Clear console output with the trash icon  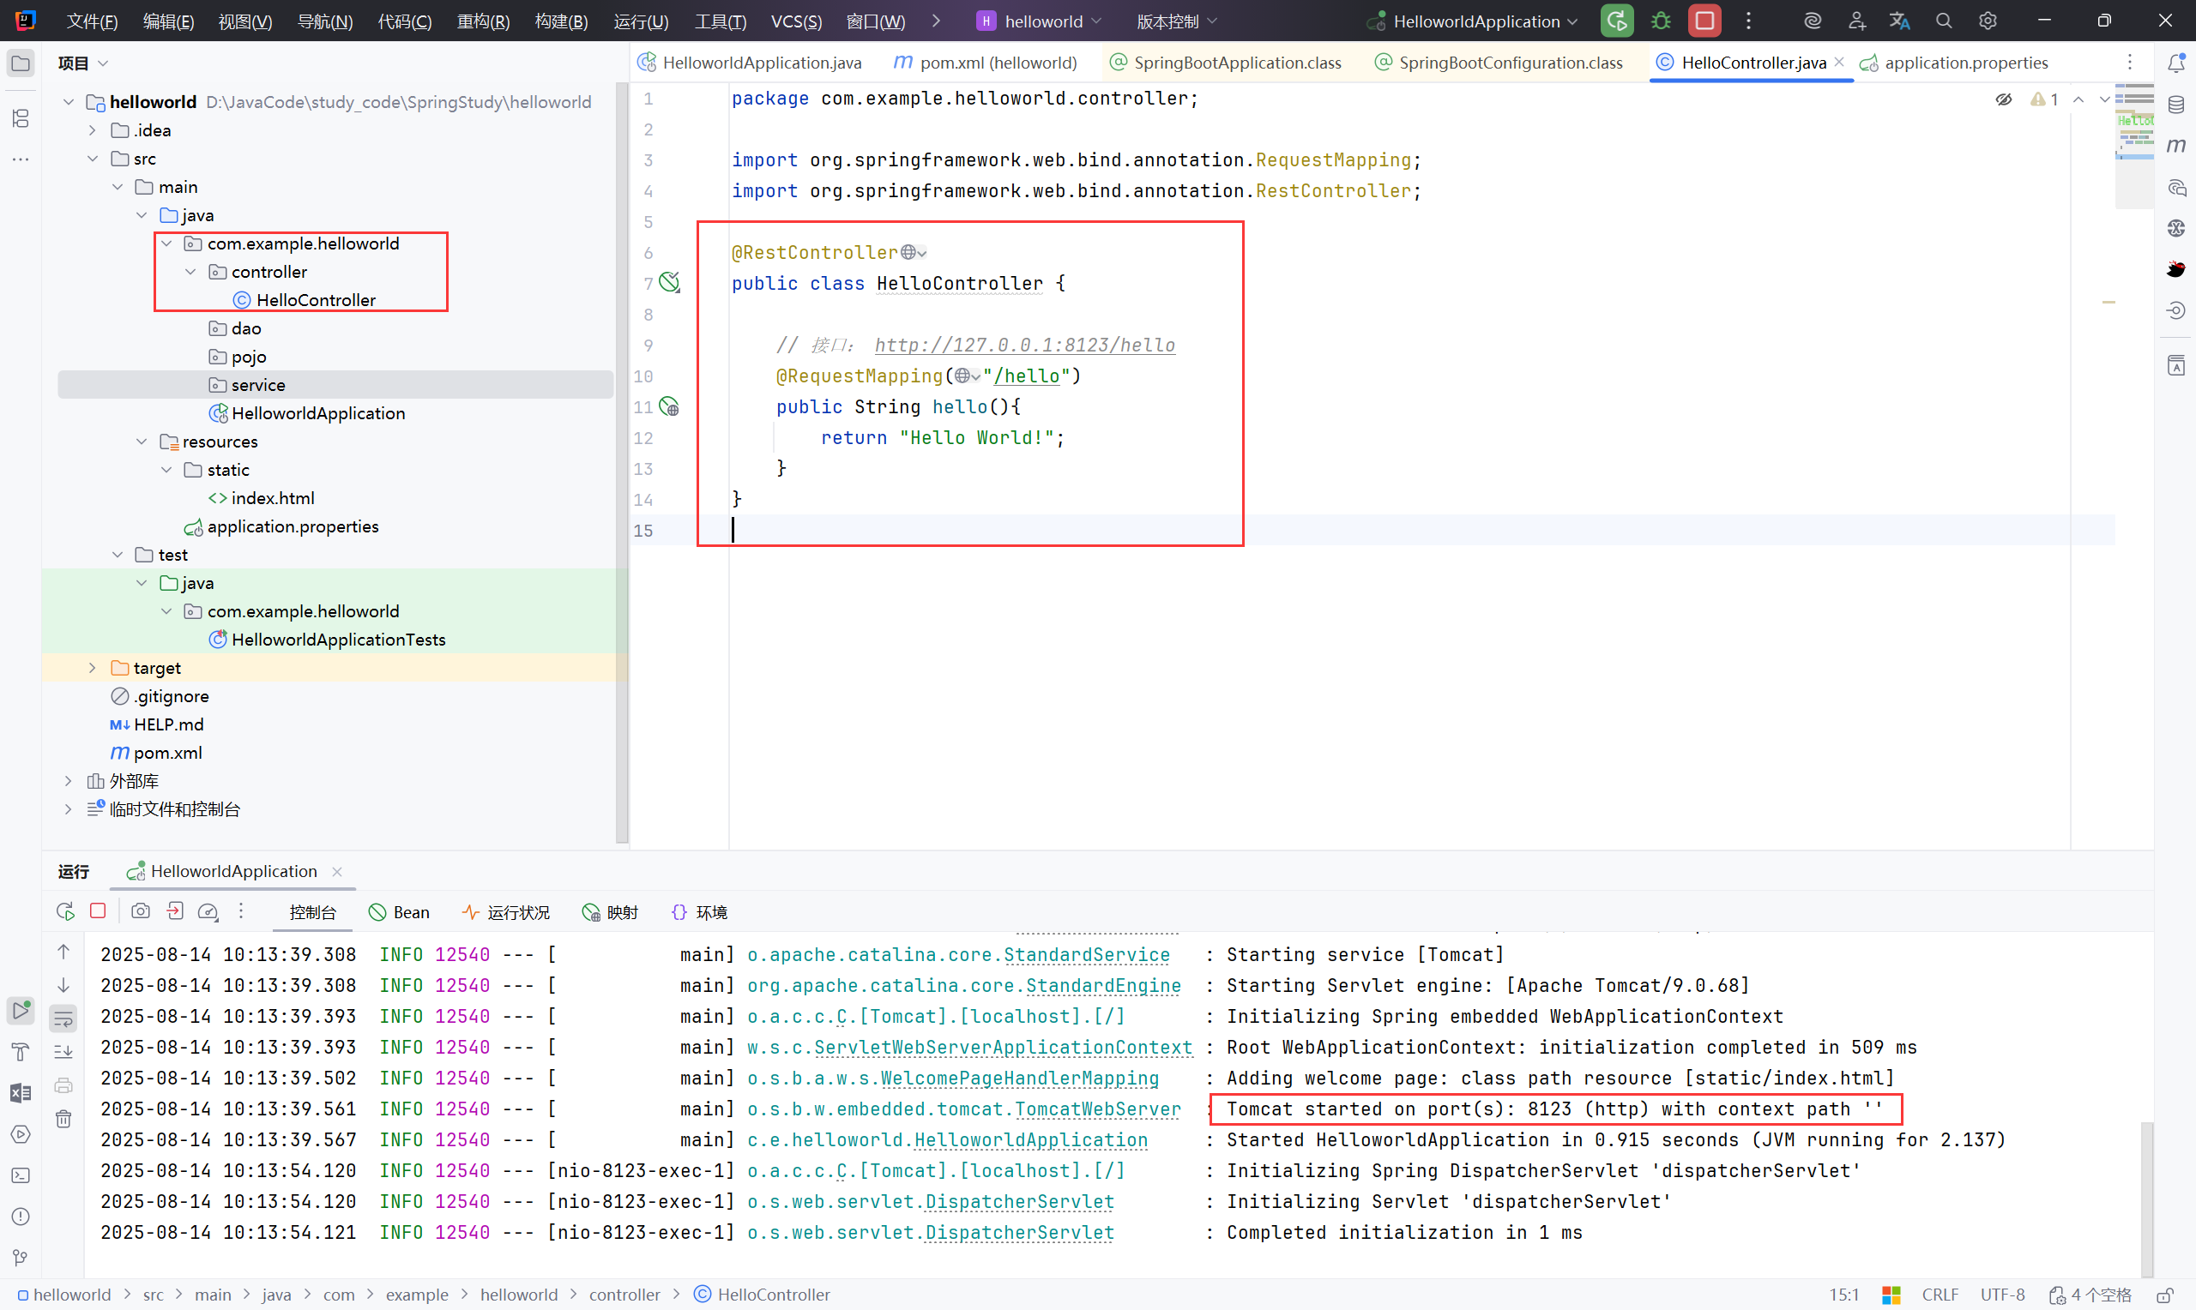(x=63, y=1120)
